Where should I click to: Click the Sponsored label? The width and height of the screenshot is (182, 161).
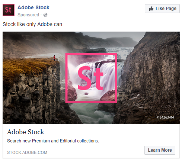pos(28,15)
